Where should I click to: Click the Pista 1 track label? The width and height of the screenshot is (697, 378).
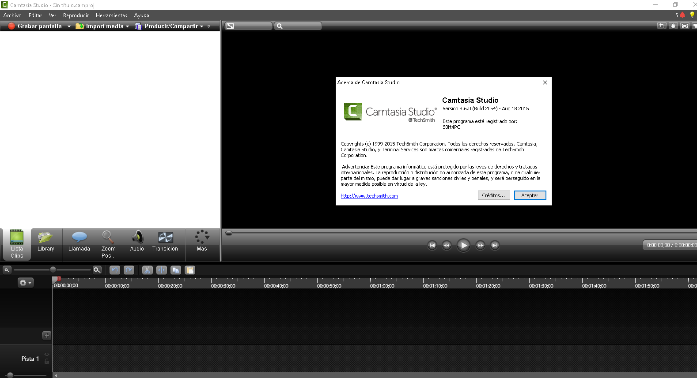point(30,359)
